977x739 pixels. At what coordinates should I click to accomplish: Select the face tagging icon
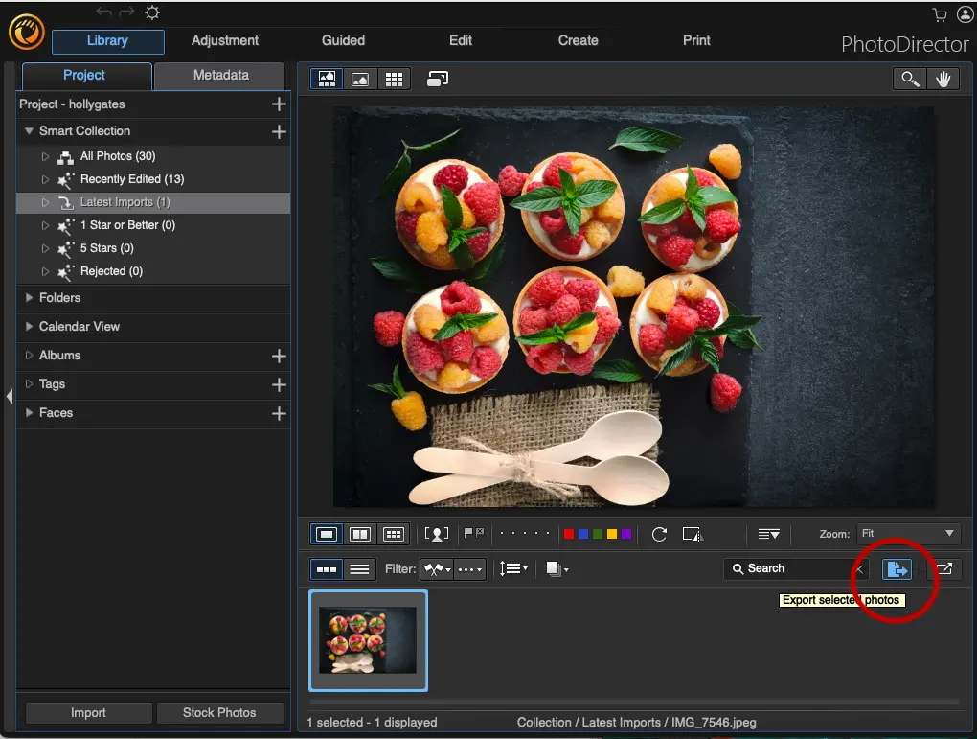click(x=437, y=534)
